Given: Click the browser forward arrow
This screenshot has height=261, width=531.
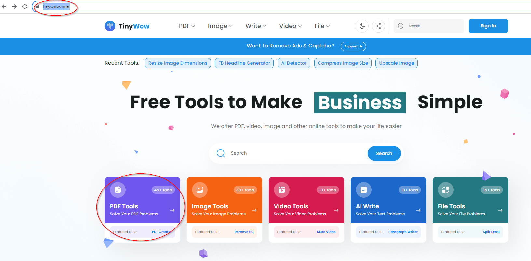Looking at the screenshot, I should 14,7.
